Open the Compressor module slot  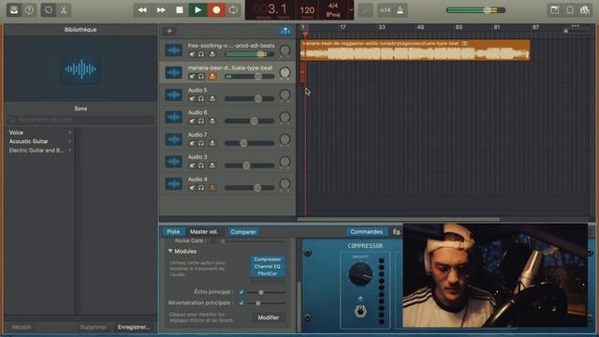[267, 259]
